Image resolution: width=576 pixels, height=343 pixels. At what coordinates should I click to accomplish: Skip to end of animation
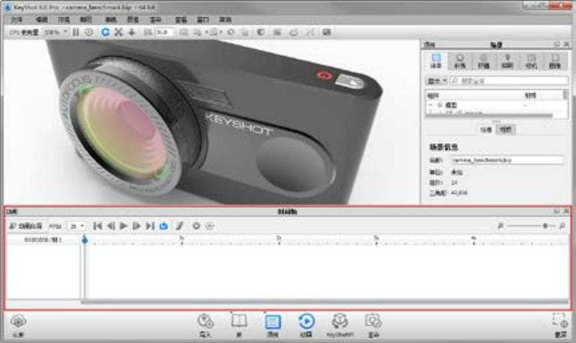point(150,226)
